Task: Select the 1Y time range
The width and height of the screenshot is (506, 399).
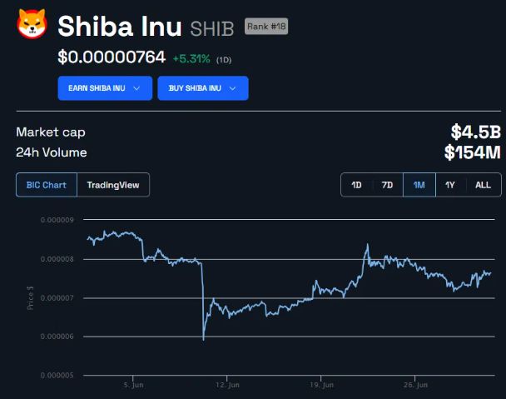Action: click(x=450, y=185)
